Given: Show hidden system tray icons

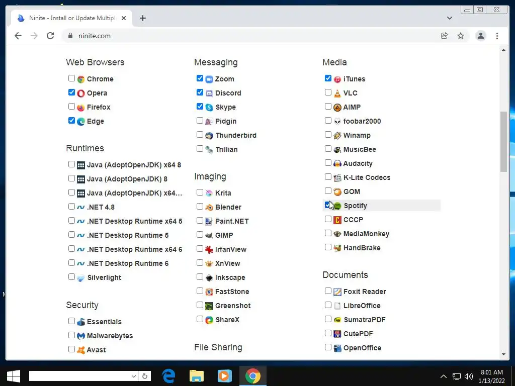Looking at the screenshot, I should tap(444, 376).
